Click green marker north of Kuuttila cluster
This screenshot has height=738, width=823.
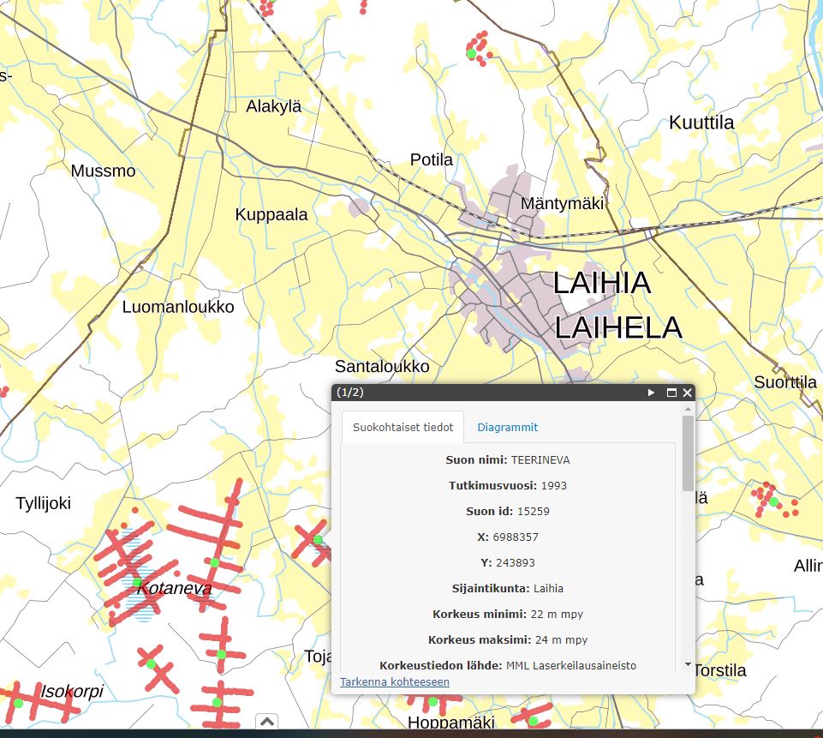click(x=471, y=54)
